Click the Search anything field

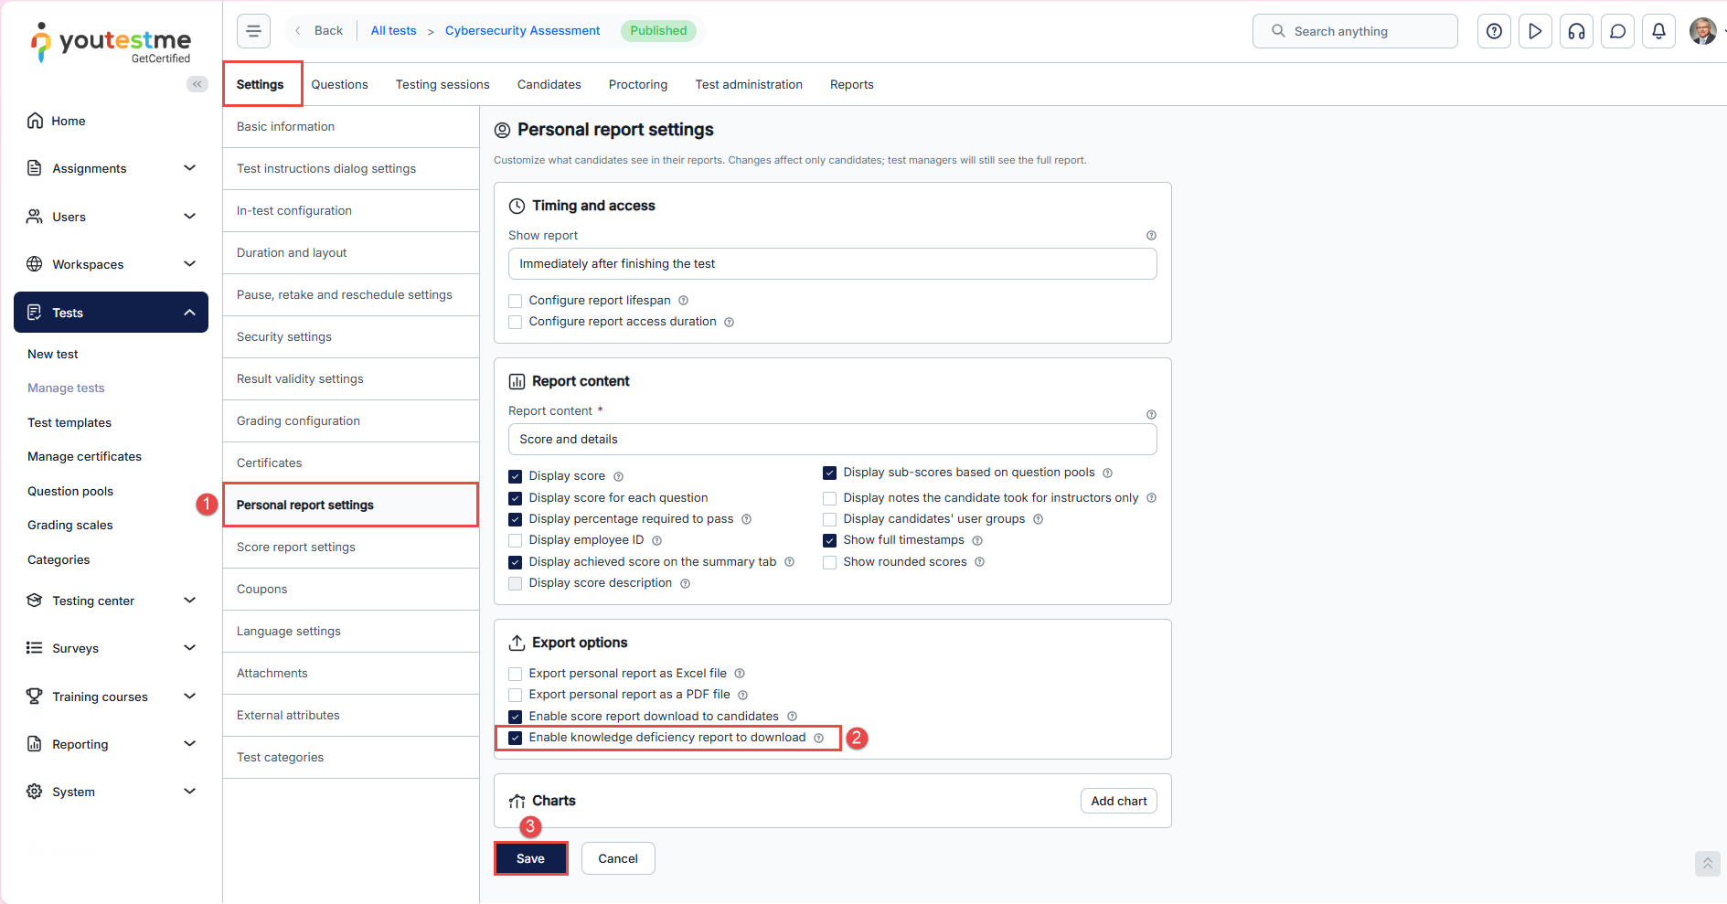(1355, 31)
